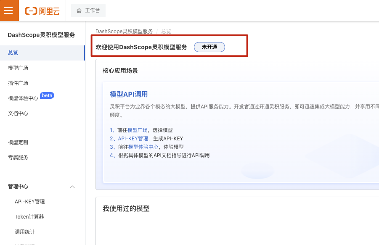Screen dimensions: 379x245
Task: Click the home icon beside 工作台
Action: pyautogui.click(x=79, y=11)
